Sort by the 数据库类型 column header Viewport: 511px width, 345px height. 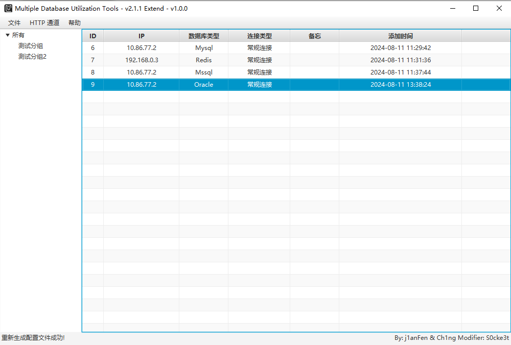(204, 36)
